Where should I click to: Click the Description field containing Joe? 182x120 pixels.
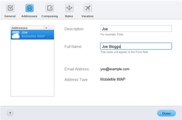click(x=136, y=28)
